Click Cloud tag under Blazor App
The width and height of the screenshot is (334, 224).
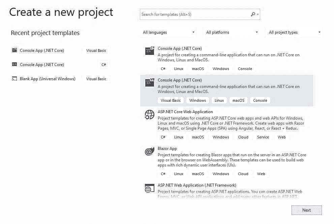tap(243, 174)
